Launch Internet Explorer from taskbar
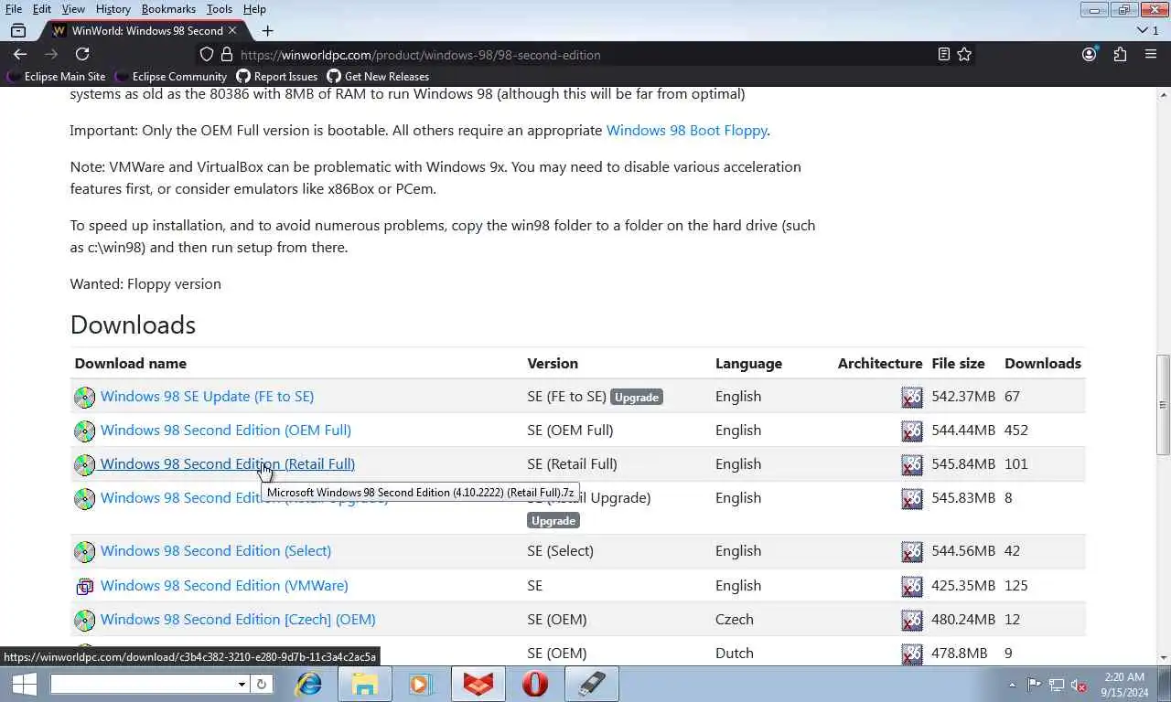The image size is (1171, 702). click(309, 684)
